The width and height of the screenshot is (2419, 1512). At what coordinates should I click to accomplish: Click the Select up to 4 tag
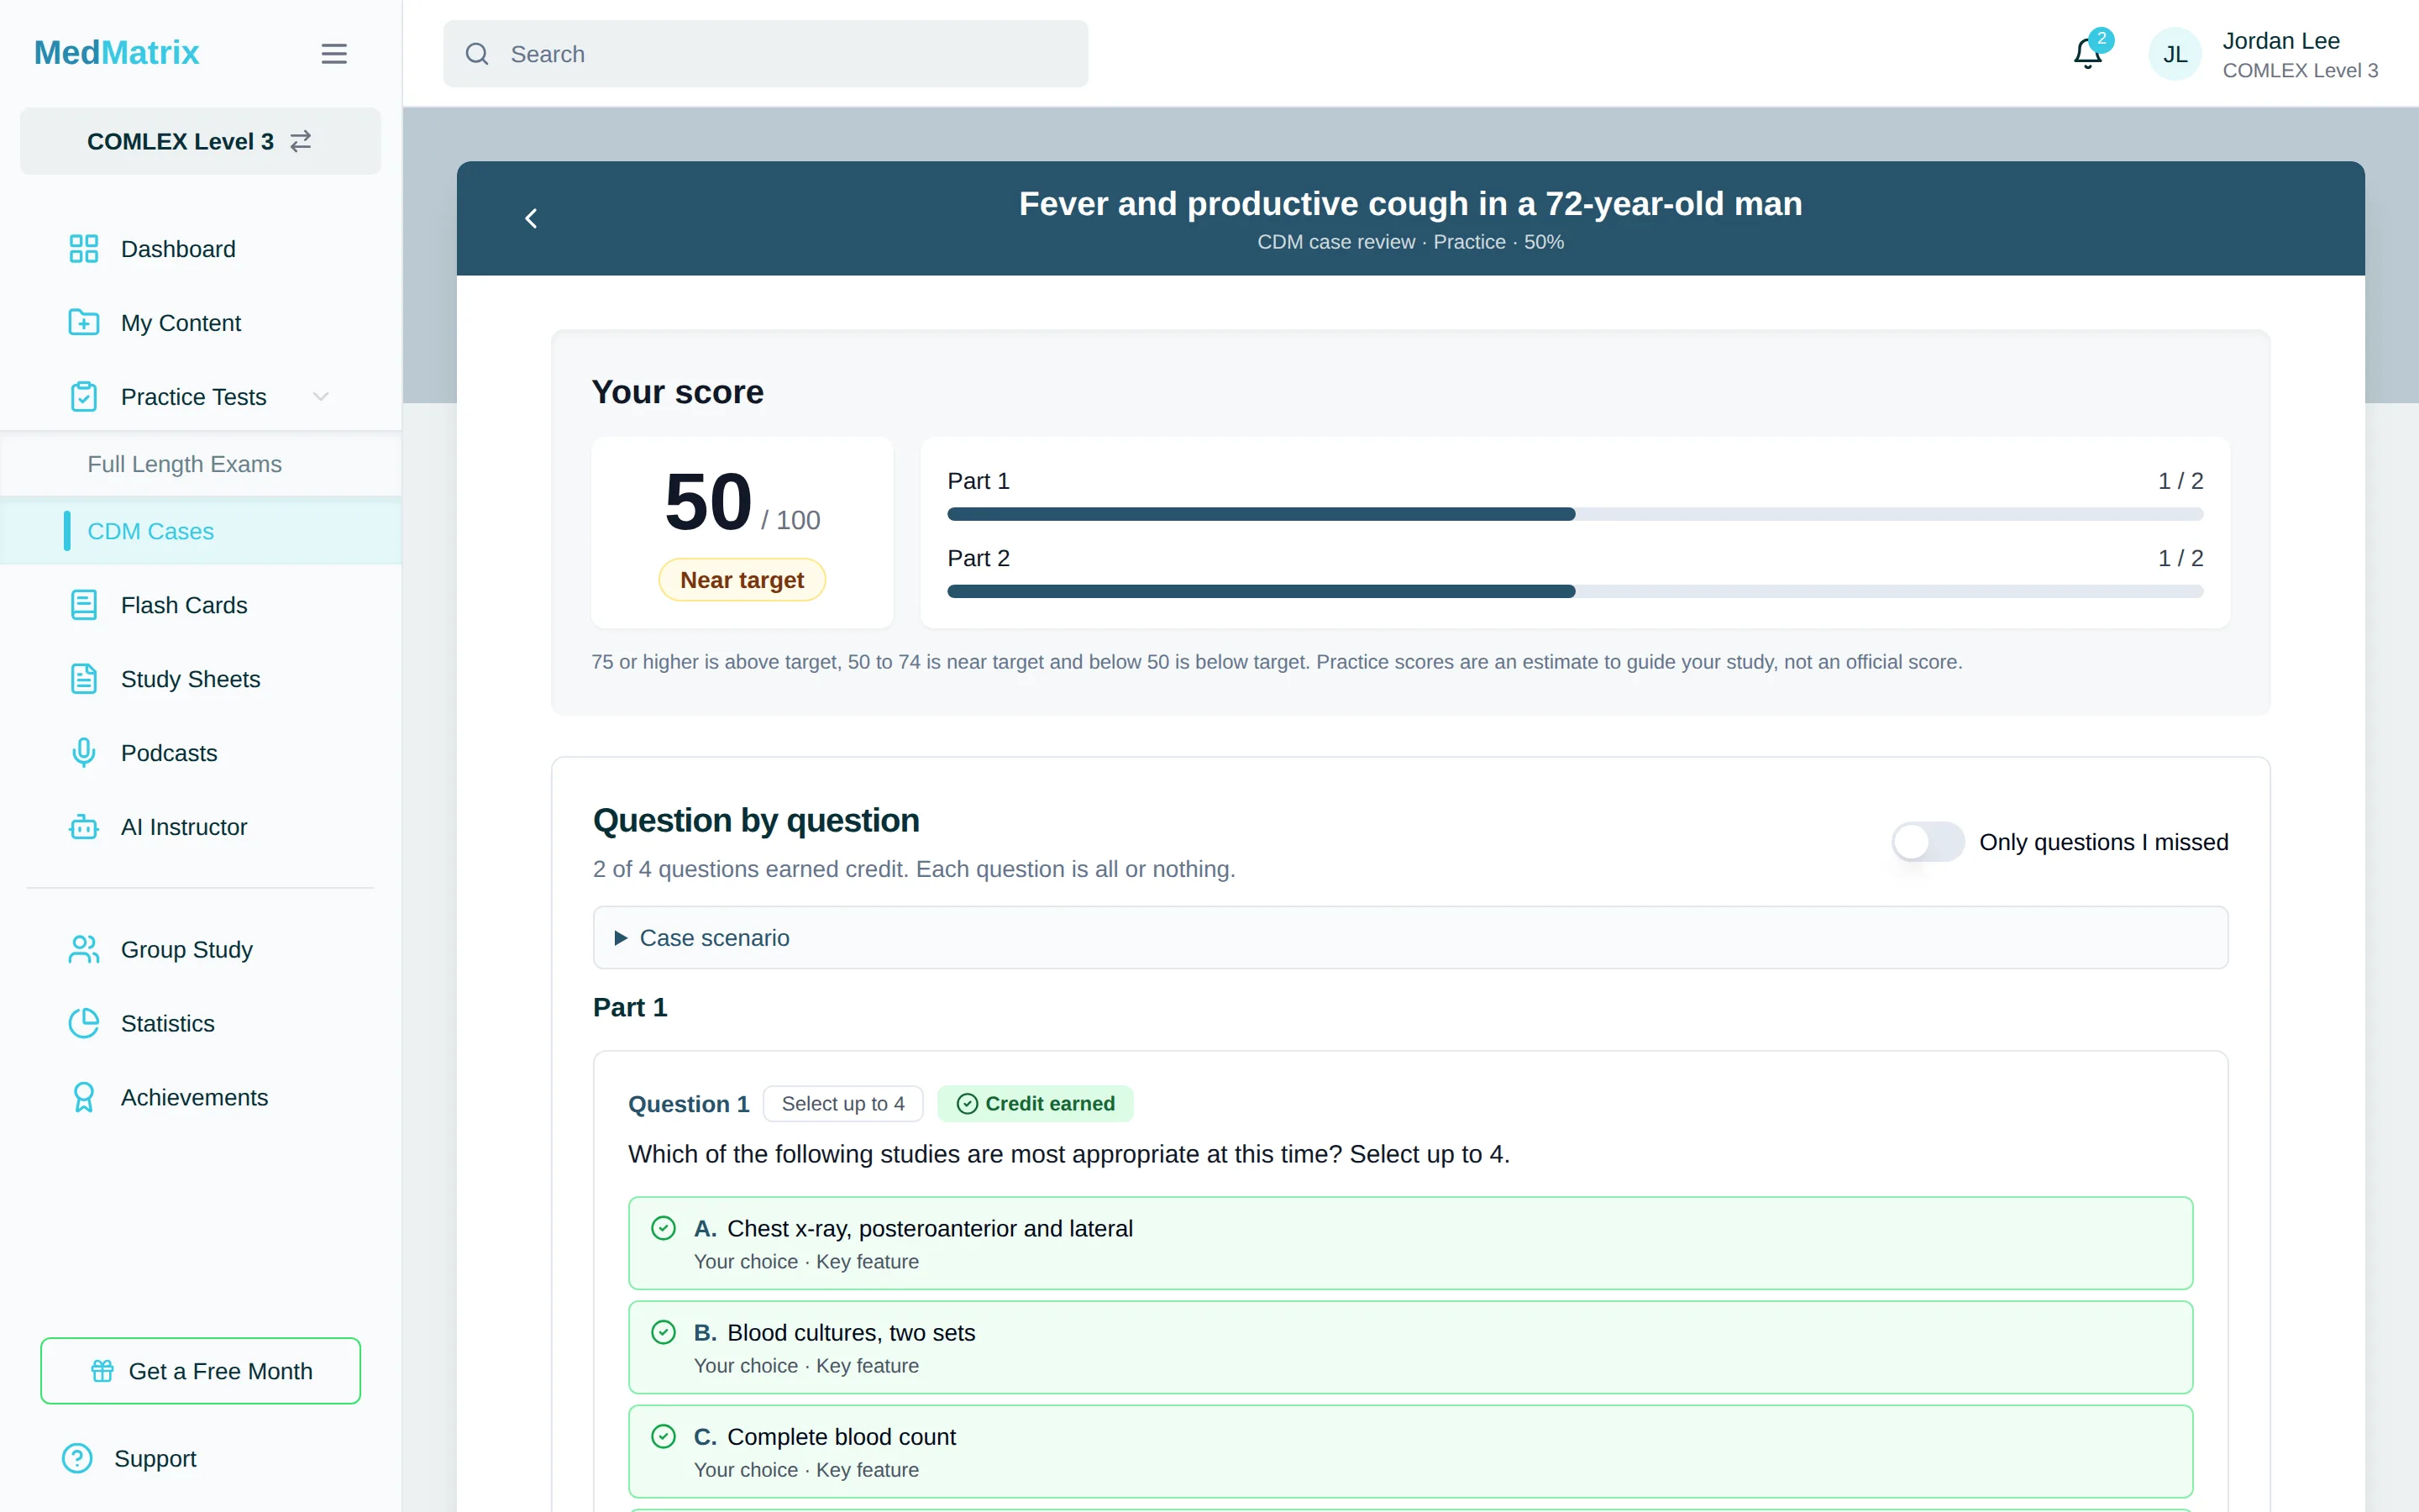(x=842, y=1104)
